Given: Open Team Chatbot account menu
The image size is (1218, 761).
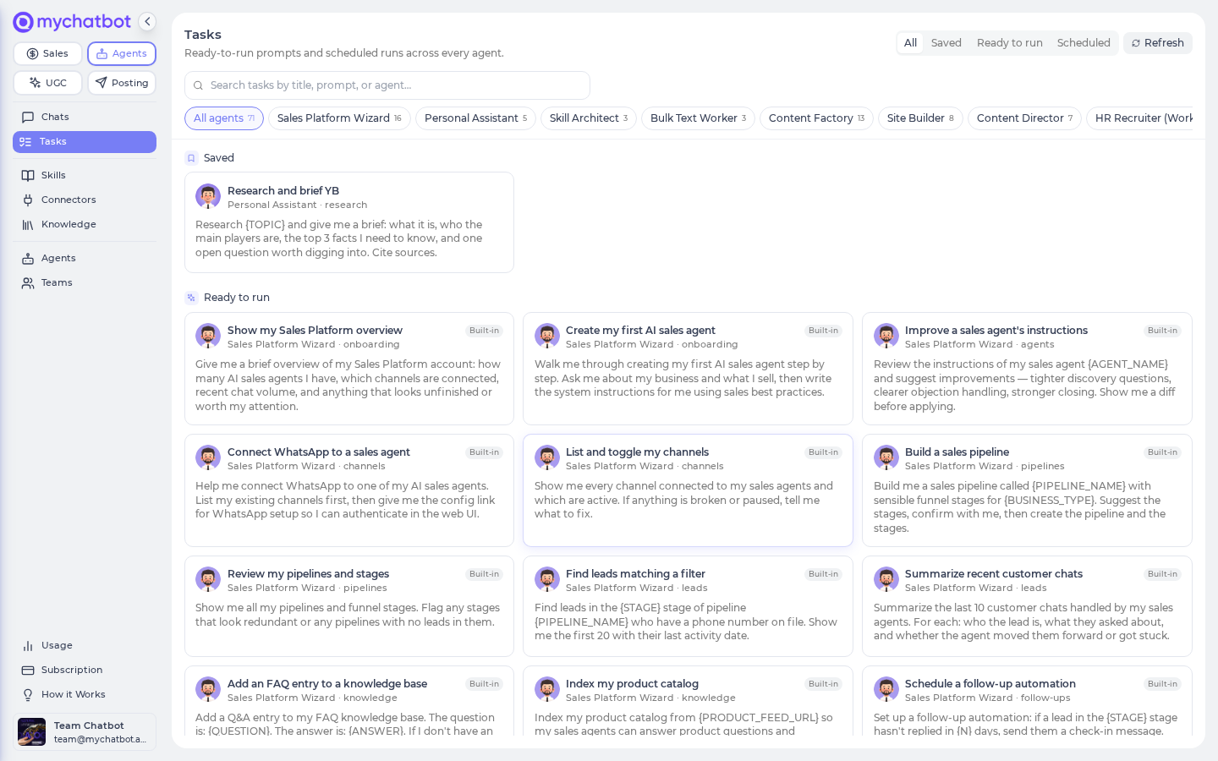Looking at the screenshot, I should pyautogui.click(x=85, y=732).
